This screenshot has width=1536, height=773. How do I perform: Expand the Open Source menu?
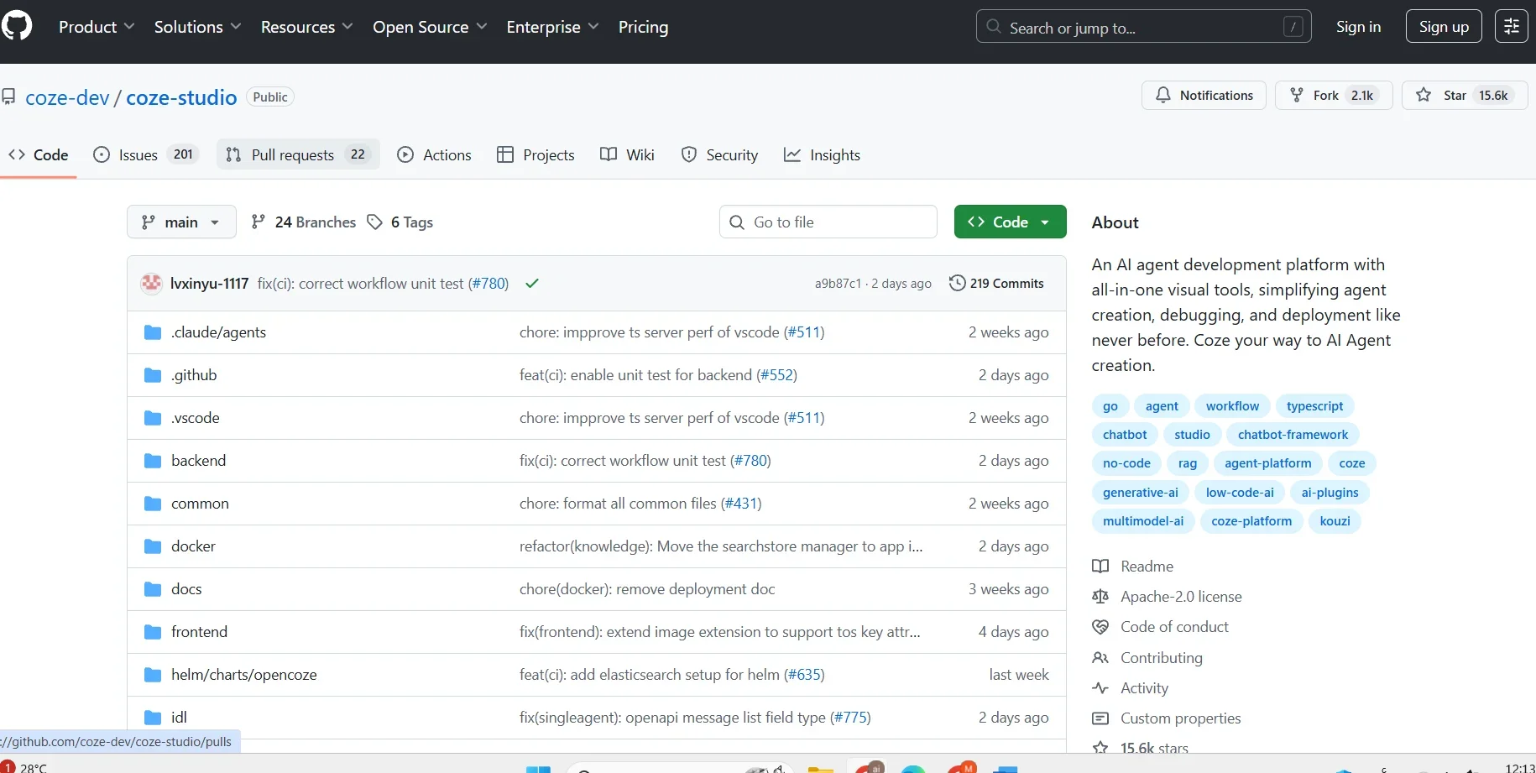[430, 27]
